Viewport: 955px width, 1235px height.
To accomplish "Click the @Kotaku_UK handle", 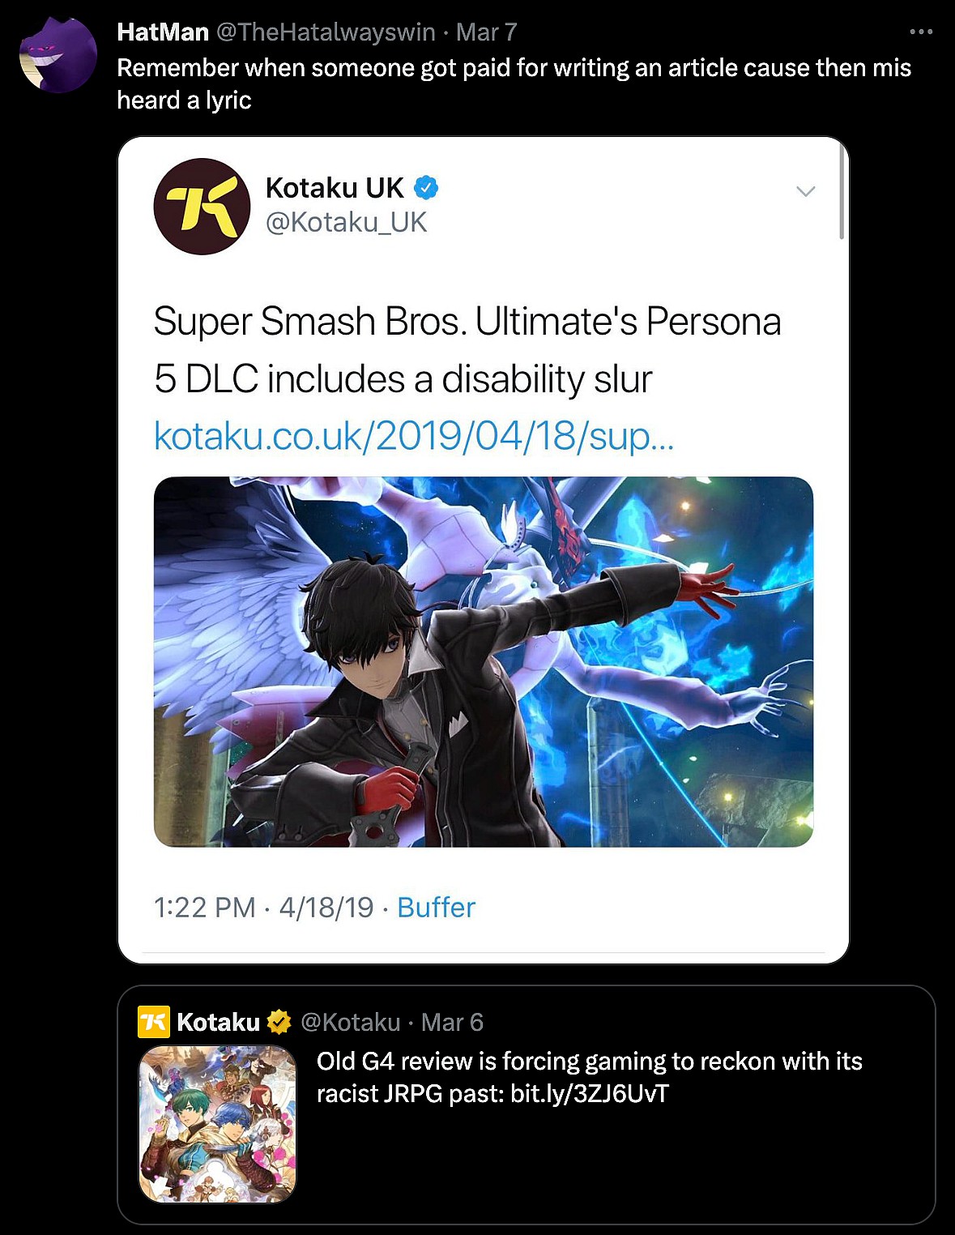I will pyautogui.click(x=346, y=222).
